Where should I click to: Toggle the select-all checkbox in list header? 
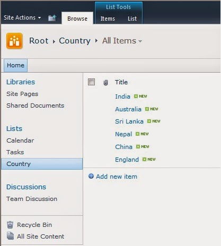91,82
